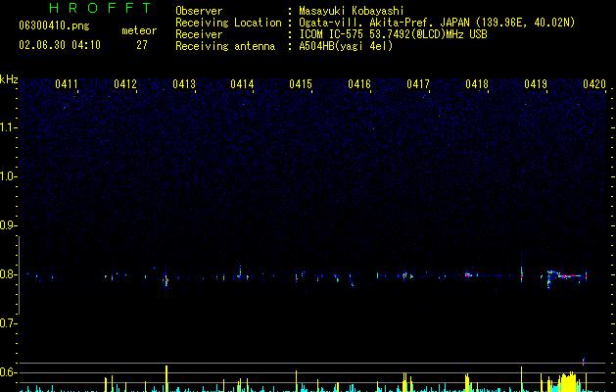Click the Receiving Location label

(x=228, y=23)
